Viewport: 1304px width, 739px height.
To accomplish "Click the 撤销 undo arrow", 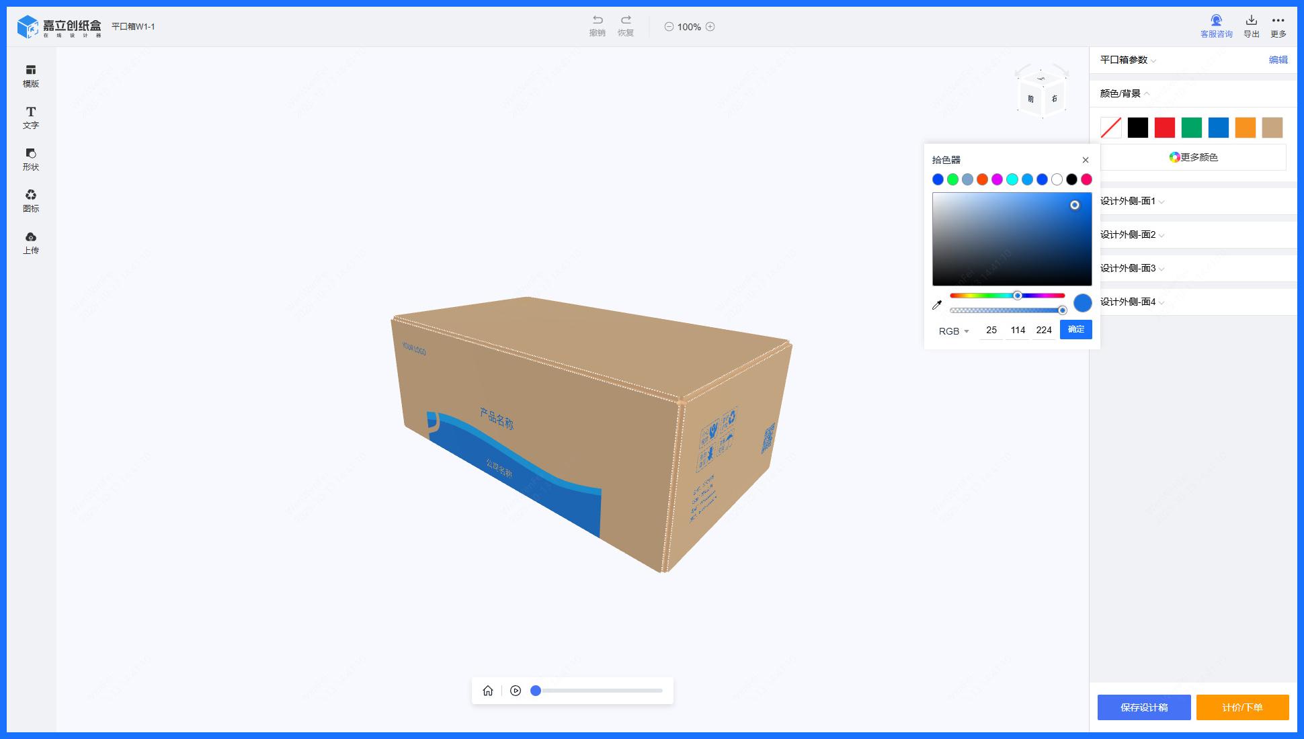I will tap(597, 20).
